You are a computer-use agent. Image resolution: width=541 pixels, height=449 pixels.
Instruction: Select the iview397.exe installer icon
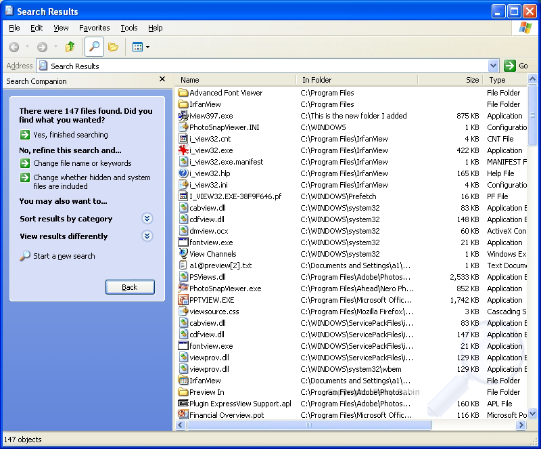[x=183, y=116]
